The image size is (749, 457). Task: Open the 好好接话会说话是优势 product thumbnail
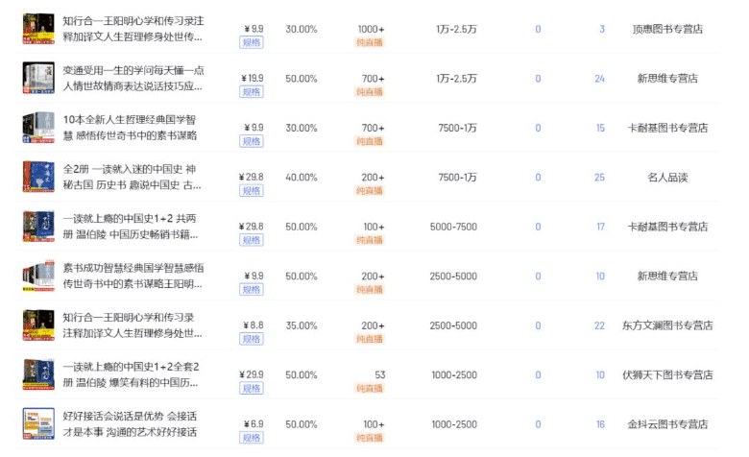(36, 423)
